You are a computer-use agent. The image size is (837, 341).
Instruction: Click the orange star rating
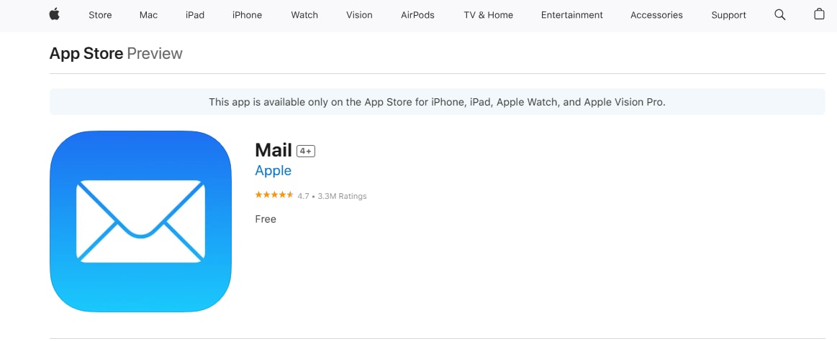[274, 195]
